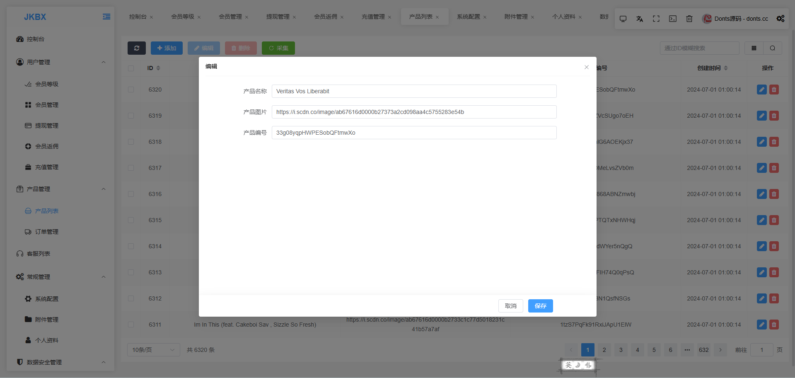Screen dimensions: 795x378
Task: Click the red delete icon for row 6311
Action: point(773,325)
